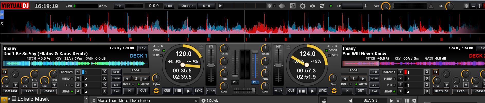Toggle POI option on Deck 2 hotcues
The width and height of the screenshot is (485, 103).
pos(394,85)
